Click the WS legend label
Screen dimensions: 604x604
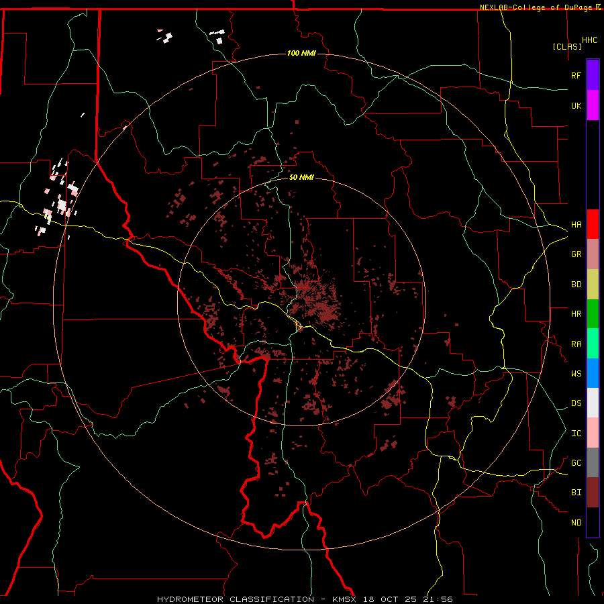click(576, 374)
